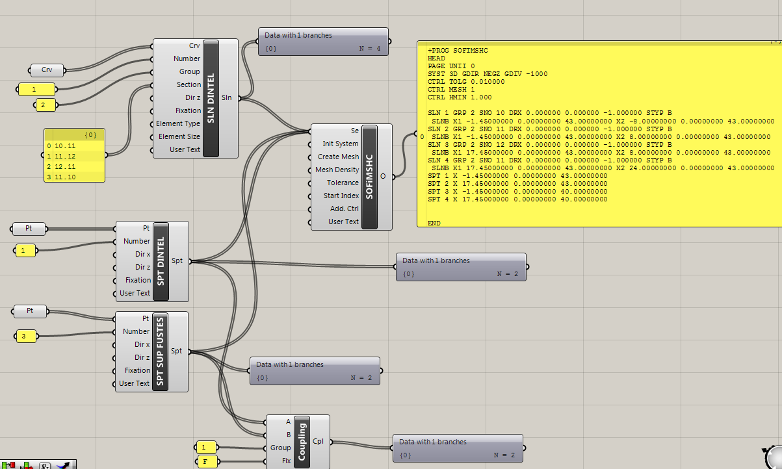Click the ampersand icon in bottom-left toolbar
782x469 pixels.
coord(45,465)
